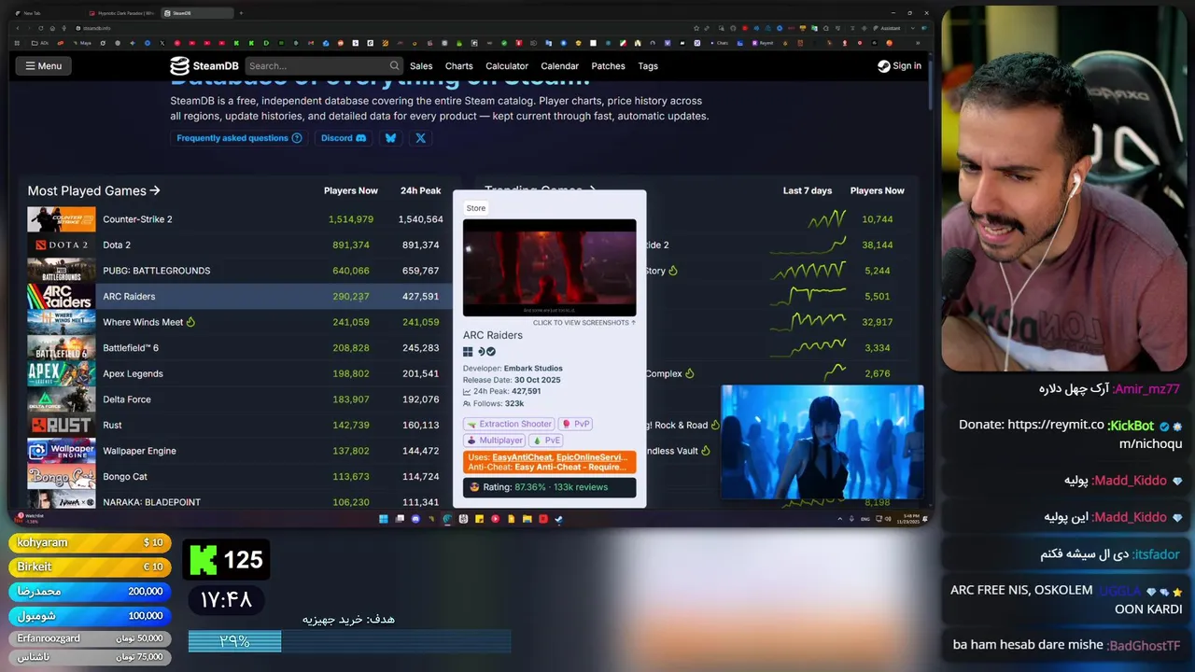The width and height of the screenshot is (1195, 672).
Task: Open the Tags page
Action: coord(648,65)
